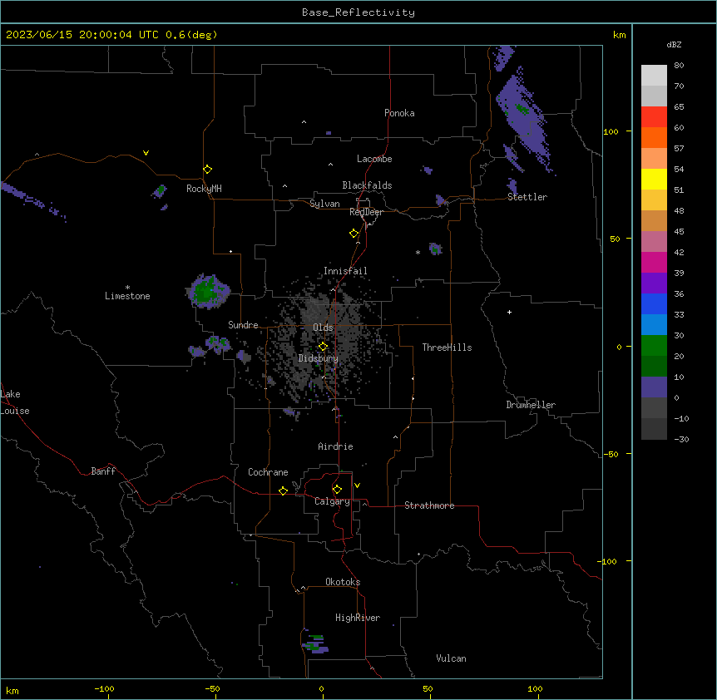
Task: Click the yellow diamond marker between Olds and Didsbury
Action: tap(323, 347)
